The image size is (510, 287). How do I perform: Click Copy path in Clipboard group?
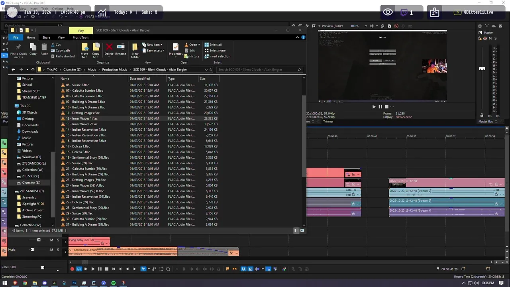tap(60, 51)
